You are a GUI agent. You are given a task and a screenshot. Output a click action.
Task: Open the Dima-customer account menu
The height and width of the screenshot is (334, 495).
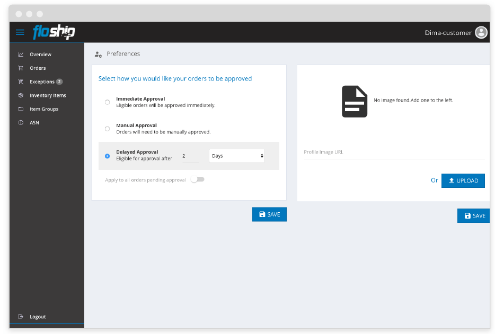448,33
